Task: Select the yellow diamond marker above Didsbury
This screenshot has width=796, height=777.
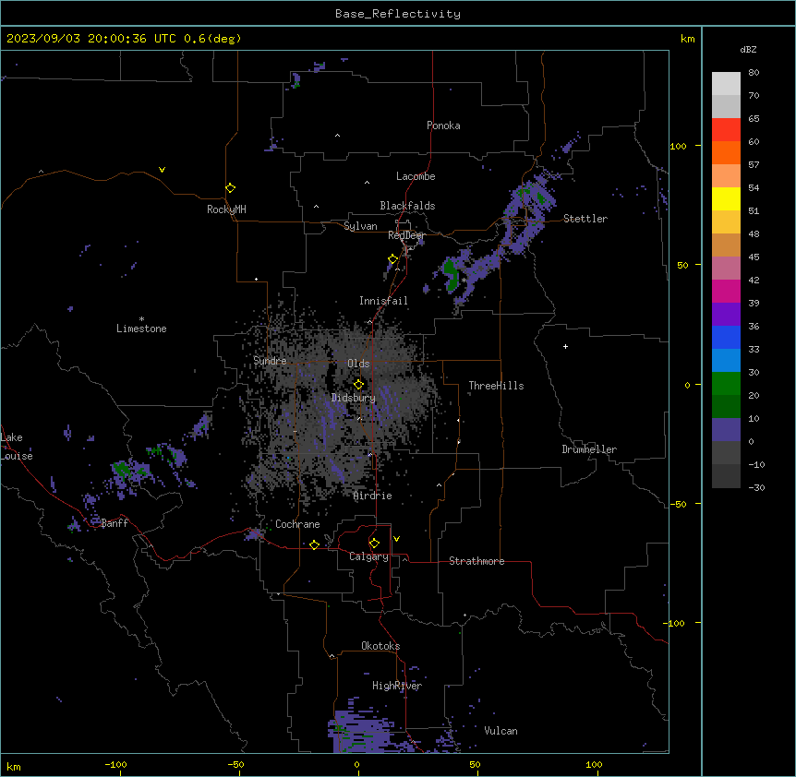Action: pyautogui.click(x=358, y=385)
